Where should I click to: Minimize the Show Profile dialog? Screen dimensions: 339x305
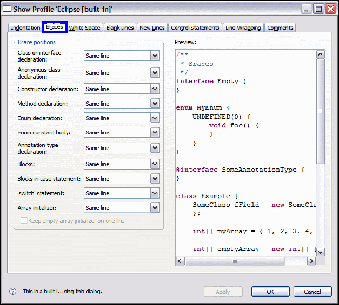pos(305,9)
